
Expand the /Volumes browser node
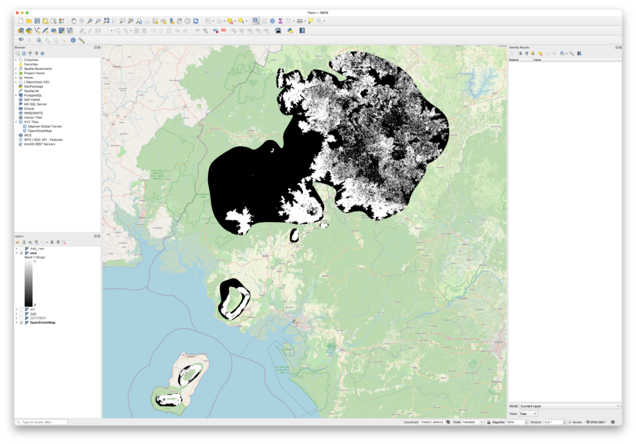[x=16, y=60]
